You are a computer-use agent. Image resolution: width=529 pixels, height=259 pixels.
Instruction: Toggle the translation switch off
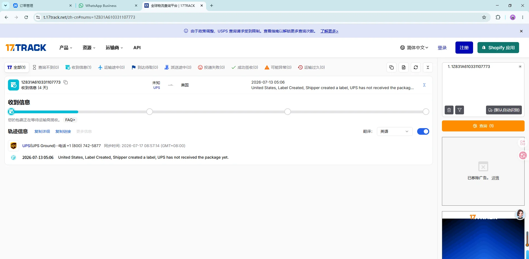(423, 131)
